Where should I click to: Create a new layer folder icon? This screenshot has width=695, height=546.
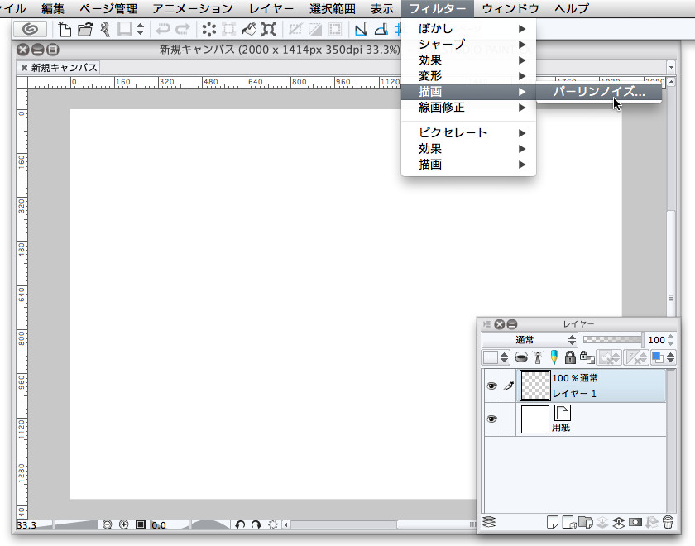(x=586, y=522)
